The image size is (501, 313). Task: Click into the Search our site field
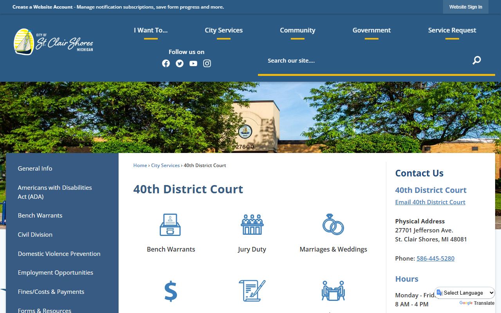tap(364, 61)
